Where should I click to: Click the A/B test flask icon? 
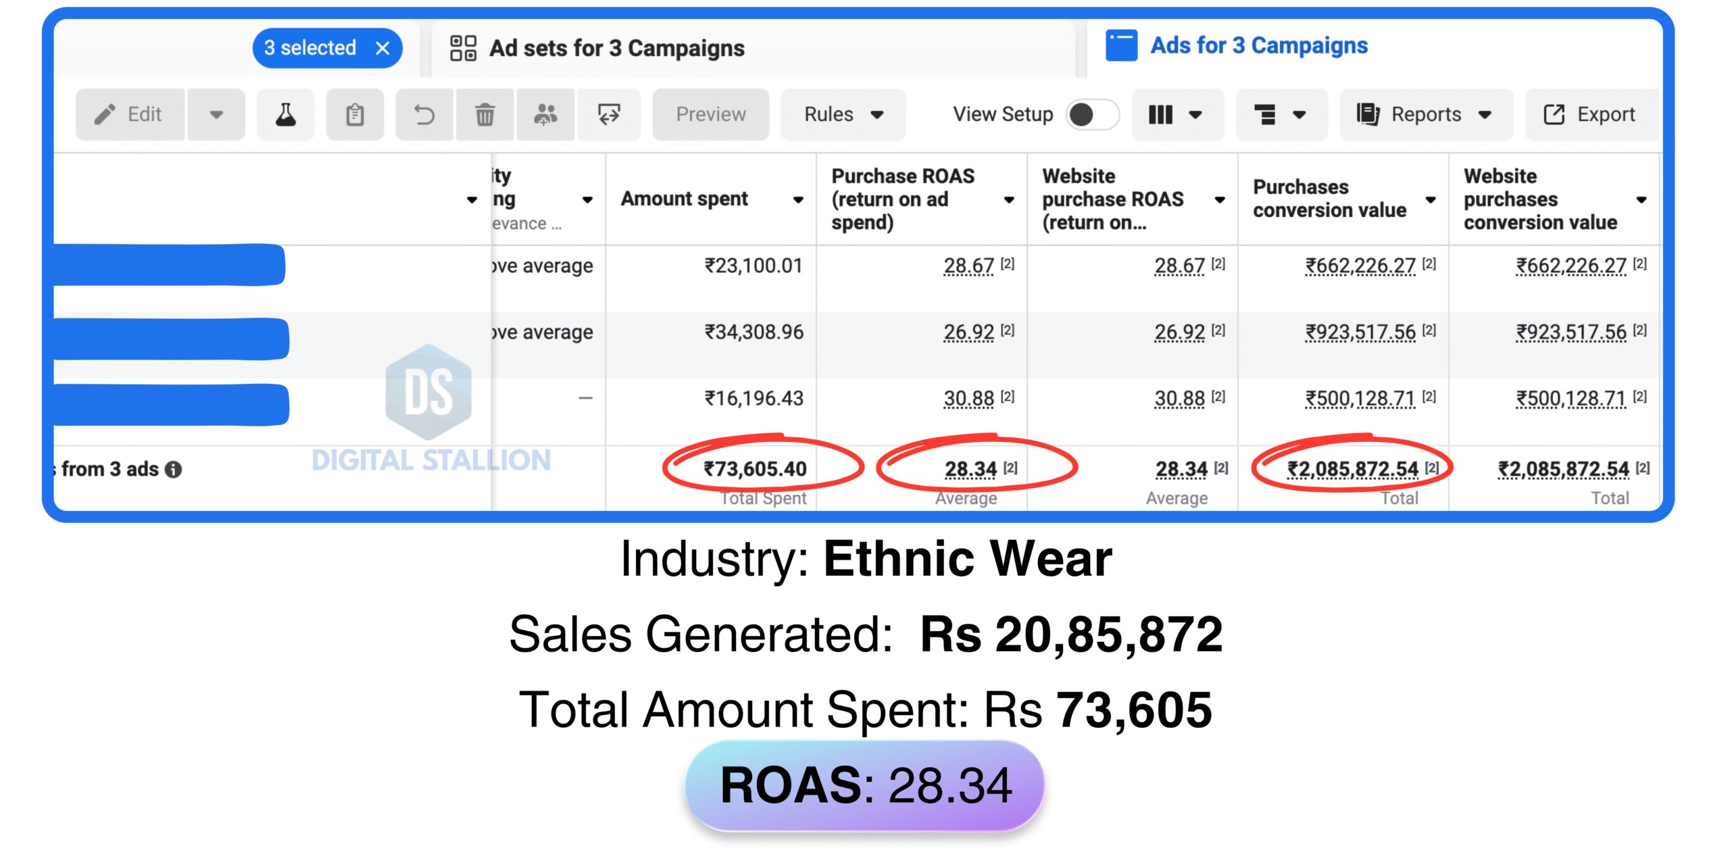(x=285, y=115)
